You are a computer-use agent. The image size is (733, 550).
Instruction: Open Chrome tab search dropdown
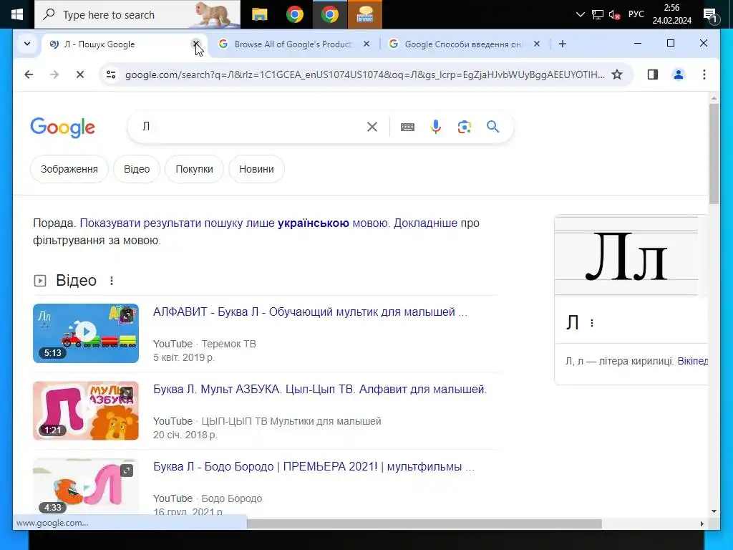[x=27, y=44]
